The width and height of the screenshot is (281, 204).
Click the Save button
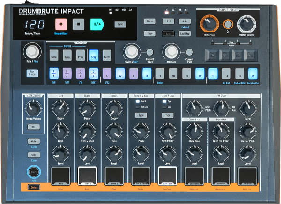168,34
